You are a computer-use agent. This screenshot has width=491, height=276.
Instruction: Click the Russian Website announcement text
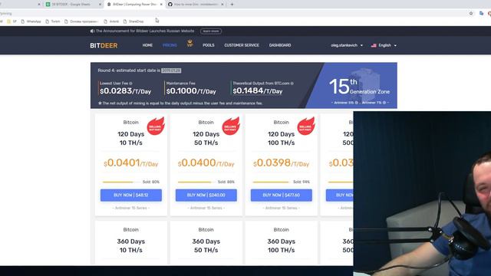[145, 31]
